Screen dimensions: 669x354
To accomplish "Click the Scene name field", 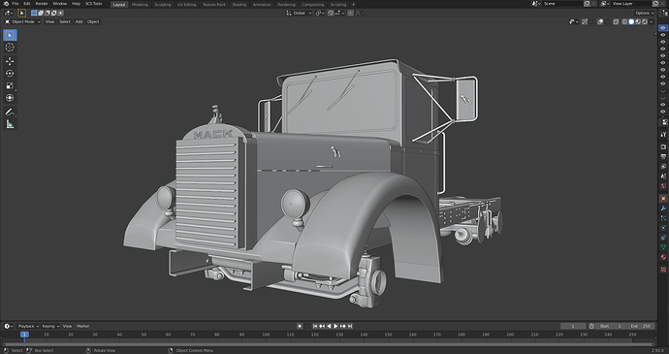I will pos(562,4).
